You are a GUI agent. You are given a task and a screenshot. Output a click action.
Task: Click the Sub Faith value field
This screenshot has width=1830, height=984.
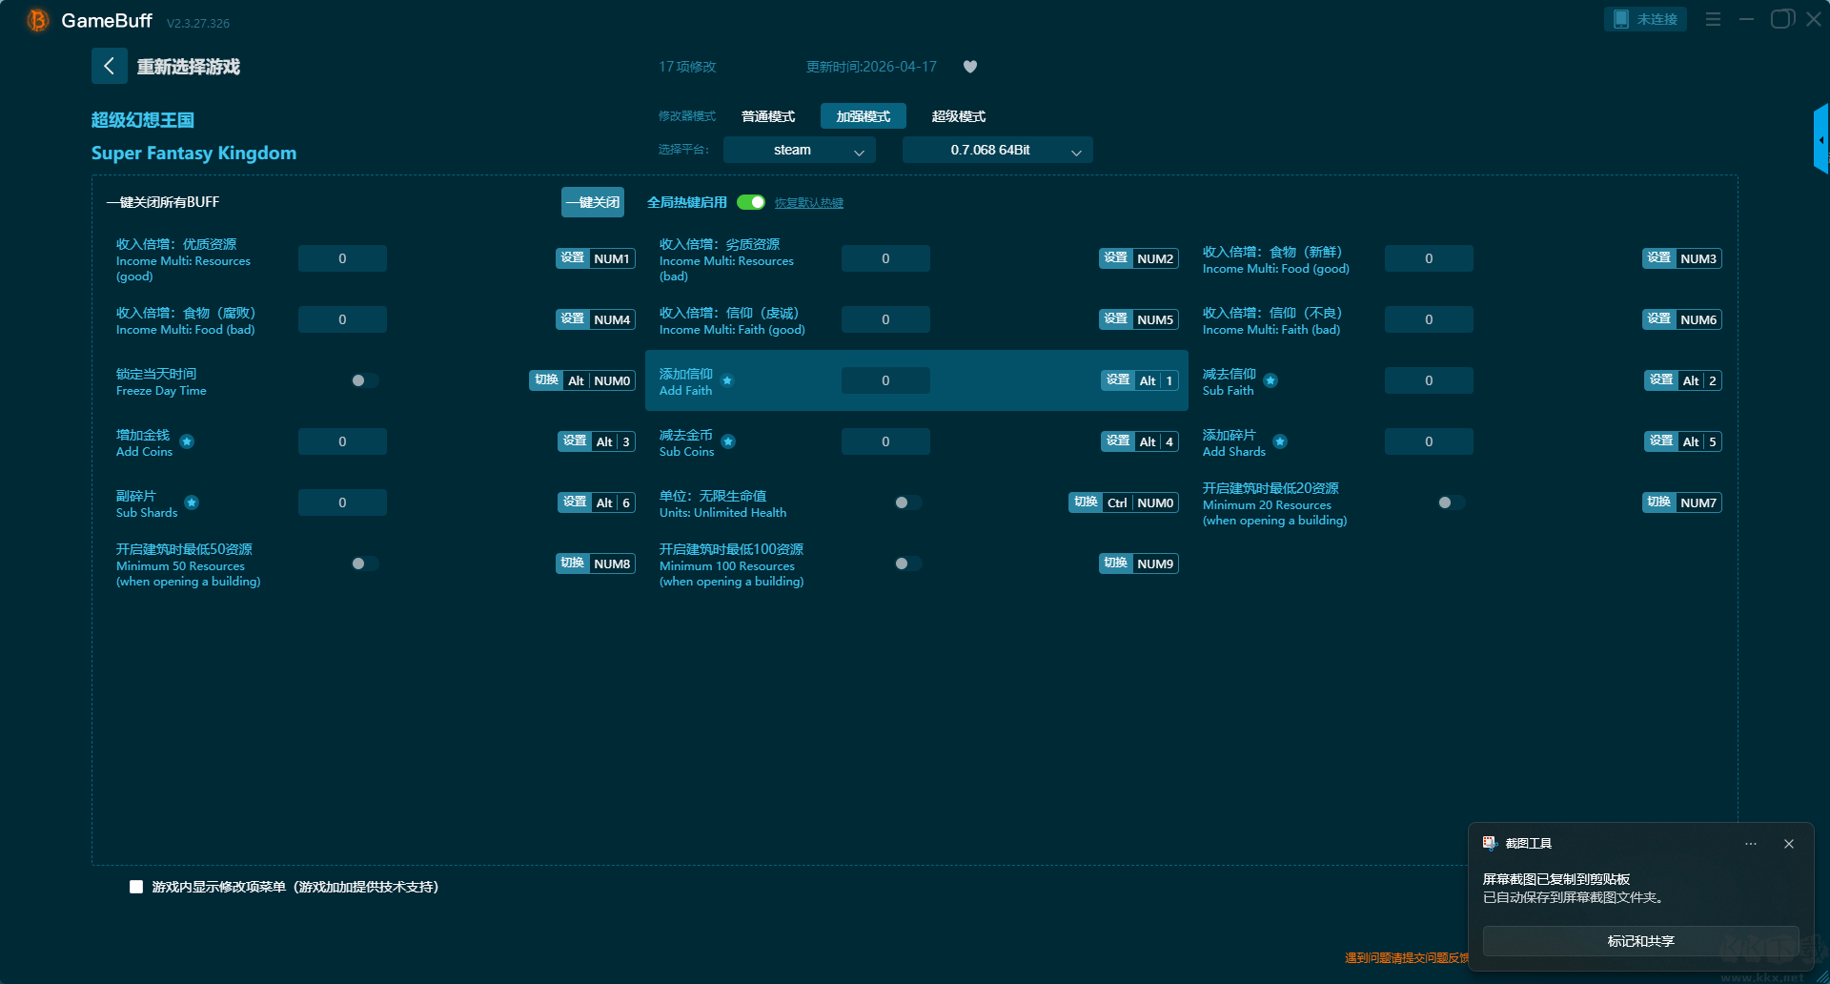1429,380
